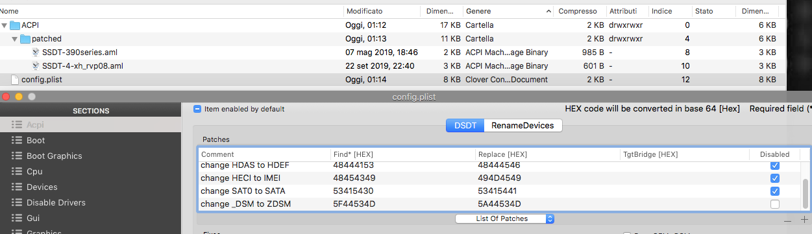Collapse the ACPI folder disclosure triangle
This screenshot has height=234, width=812.
tap(5, 25)
